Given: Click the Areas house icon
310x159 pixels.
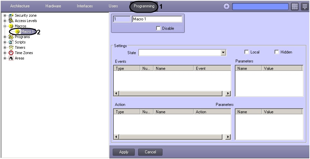Looking at the screenshot, I should pos(11,58).
